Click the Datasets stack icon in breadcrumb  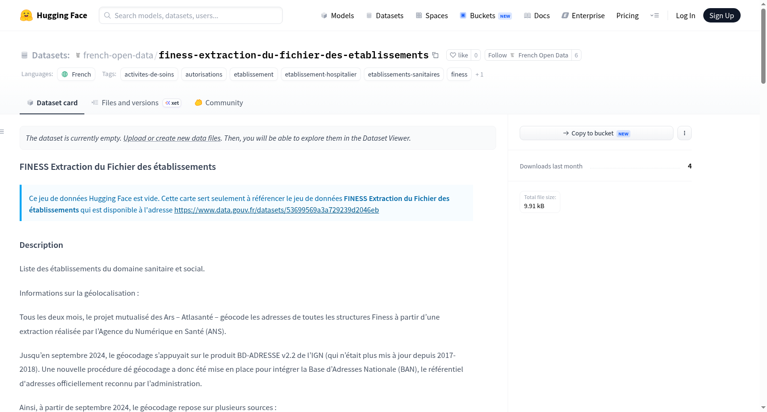click(x=24, y=55)
